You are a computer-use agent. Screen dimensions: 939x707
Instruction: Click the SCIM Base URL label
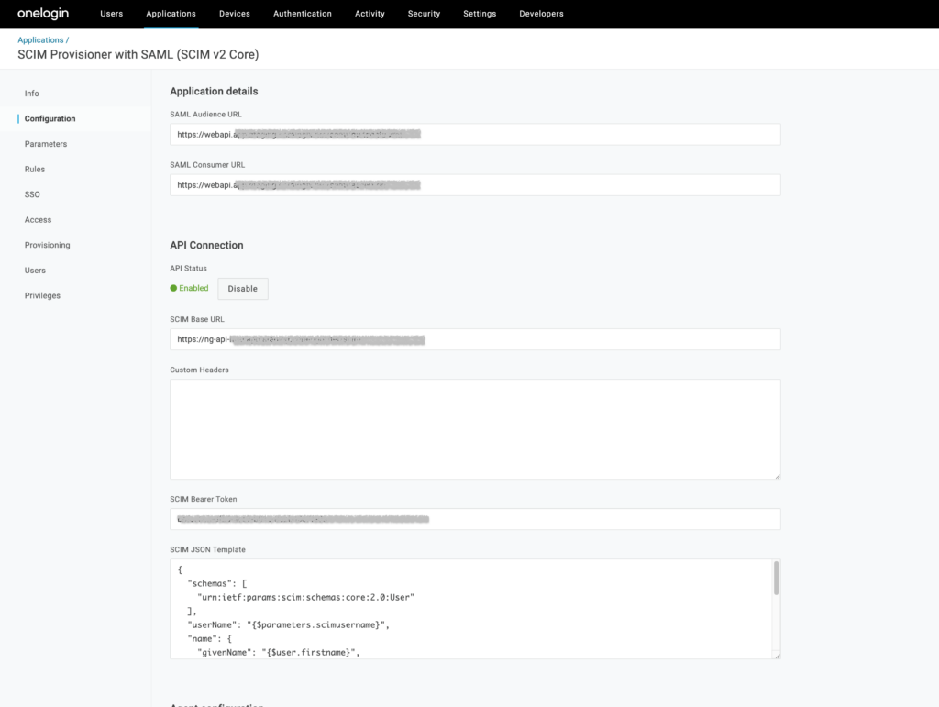197,319
